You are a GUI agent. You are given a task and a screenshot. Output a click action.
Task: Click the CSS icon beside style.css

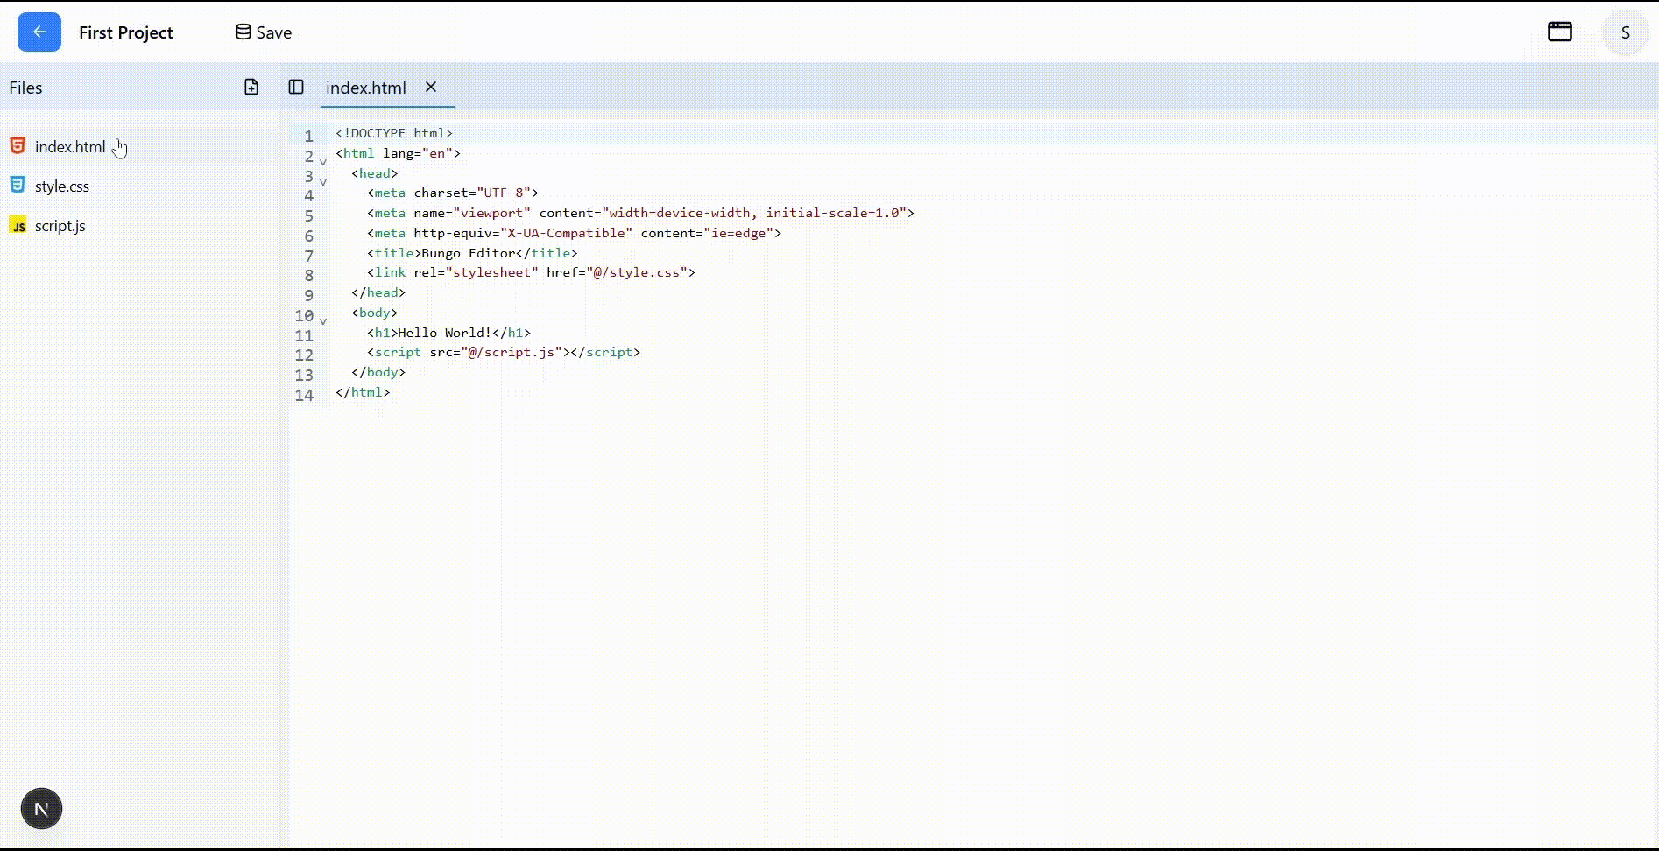18,185
